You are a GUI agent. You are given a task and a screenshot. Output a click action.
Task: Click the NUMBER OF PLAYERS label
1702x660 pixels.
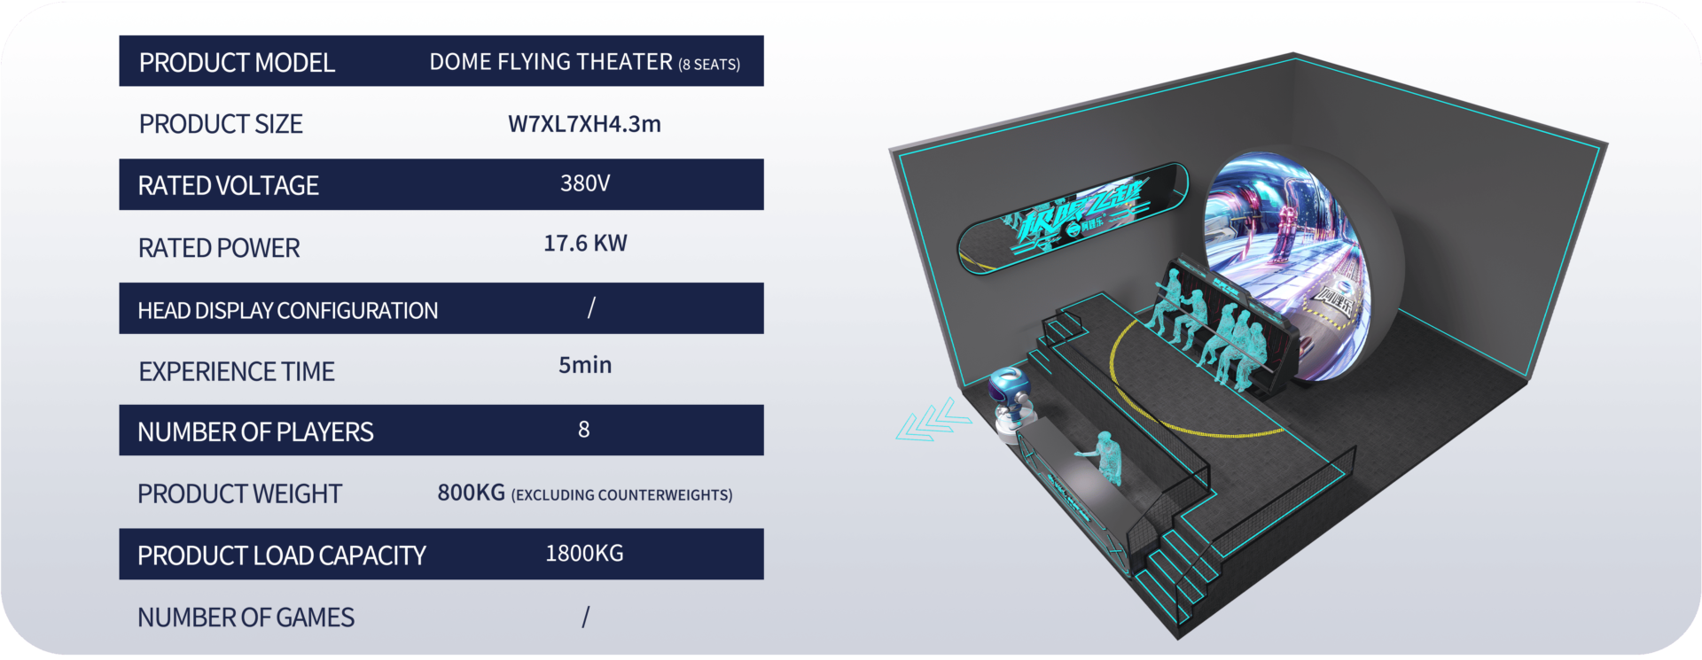(255, 431)
